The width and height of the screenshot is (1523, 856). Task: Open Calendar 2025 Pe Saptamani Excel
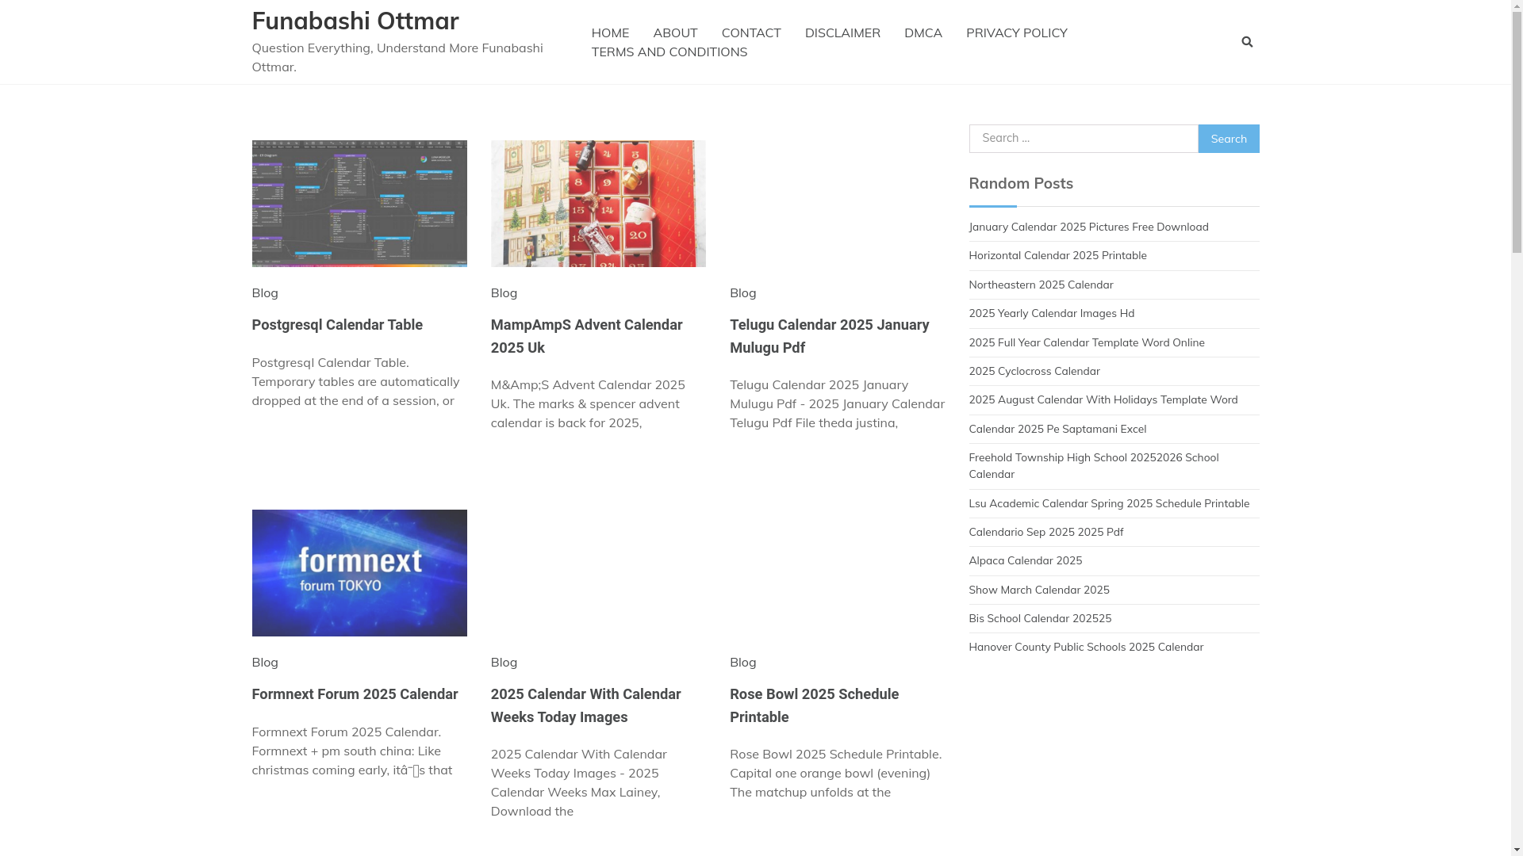pos(1057,429)
